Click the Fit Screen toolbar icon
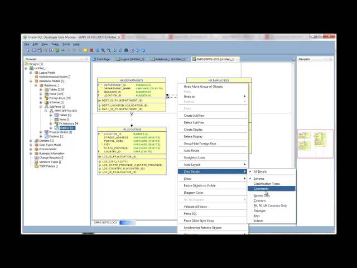 [114, 50]
